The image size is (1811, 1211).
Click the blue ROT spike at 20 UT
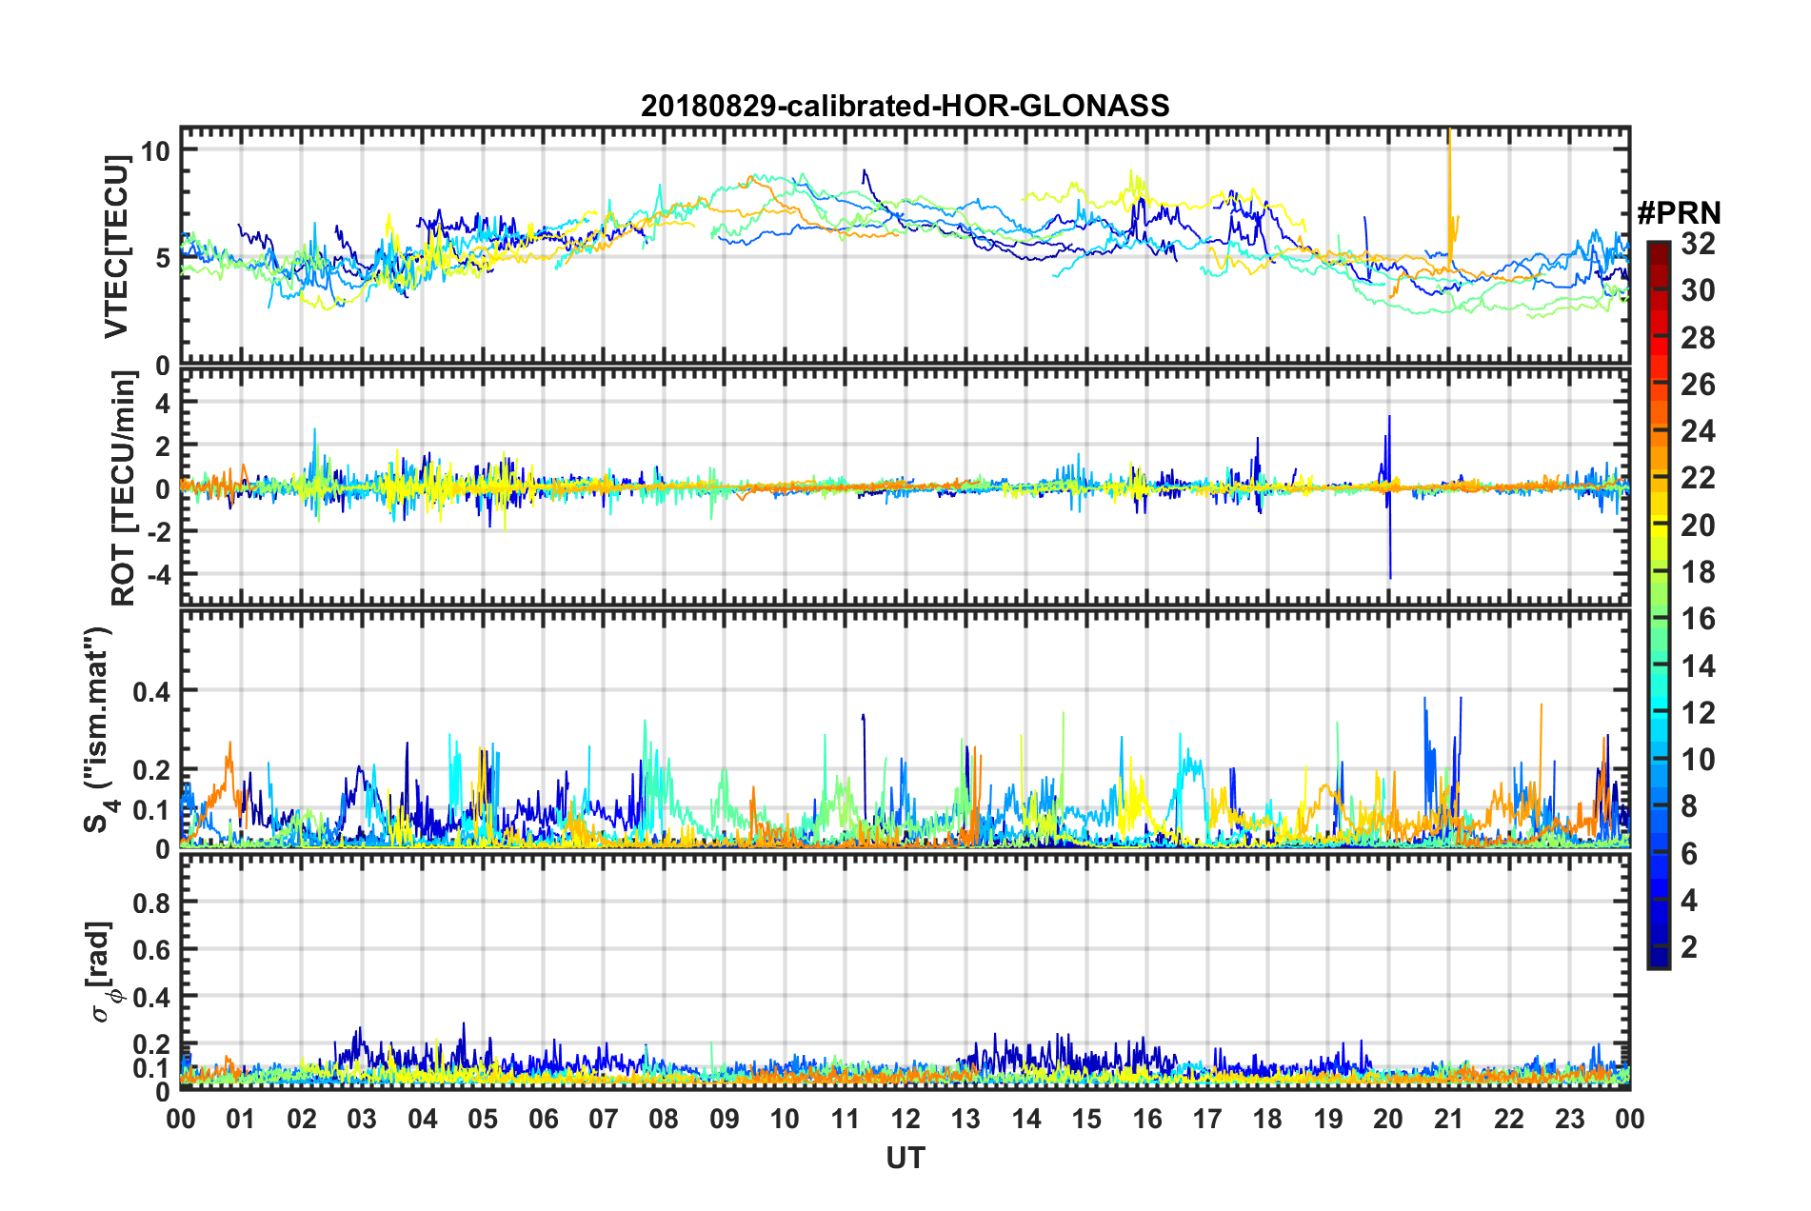coord(1390,495)
